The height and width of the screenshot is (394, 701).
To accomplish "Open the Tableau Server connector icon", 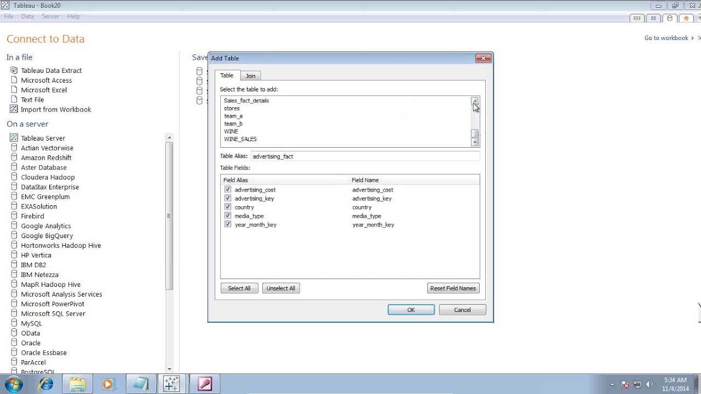I will (14, 138).
